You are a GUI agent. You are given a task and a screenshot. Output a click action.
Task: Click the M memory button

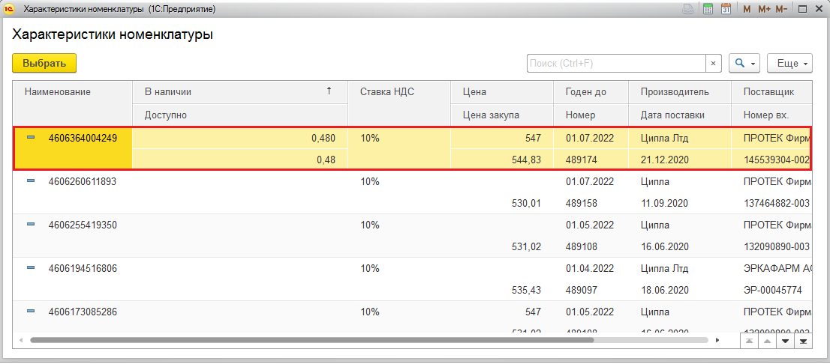pyautogui.click(x=747, y=9)
